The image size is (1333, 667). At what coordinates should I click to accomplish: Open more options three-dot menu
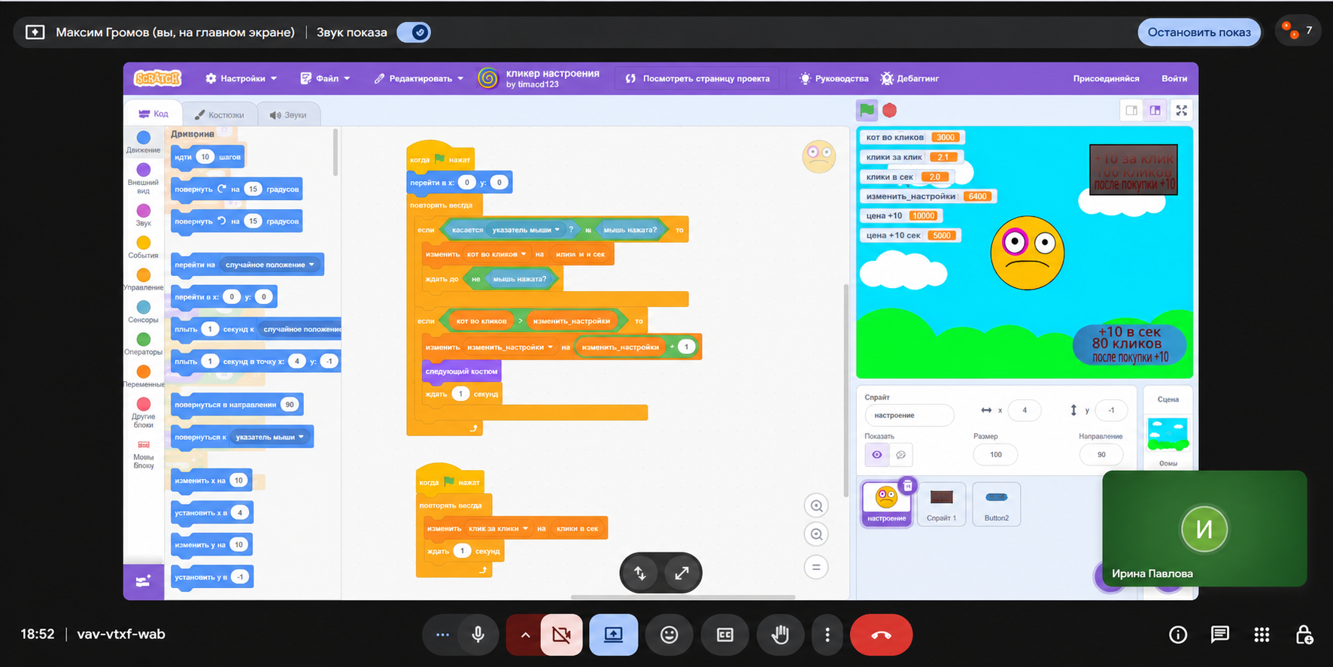(x=827, y=635)
